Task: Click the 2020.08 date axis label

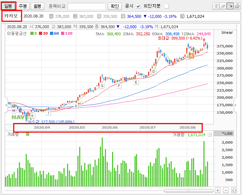Action: pyautogui.click(x=187, y=128)
